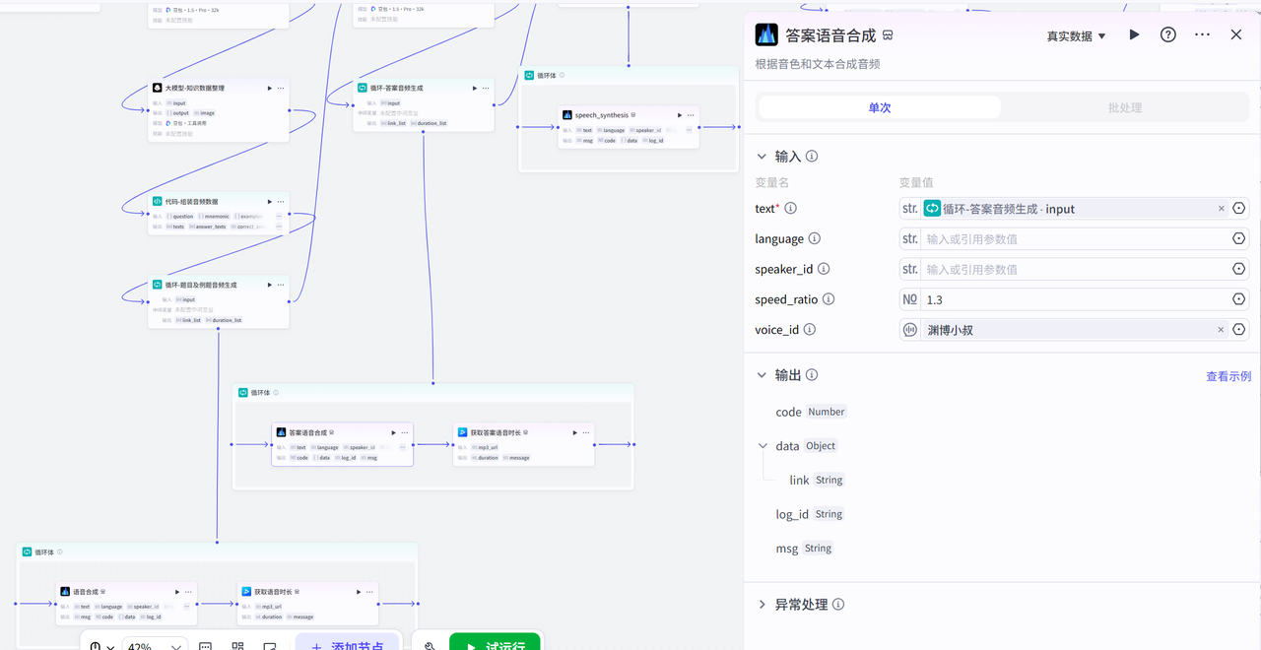Open variable picker for speaker_id field
Screen dimensions: 1261x650
point(1239,269)
